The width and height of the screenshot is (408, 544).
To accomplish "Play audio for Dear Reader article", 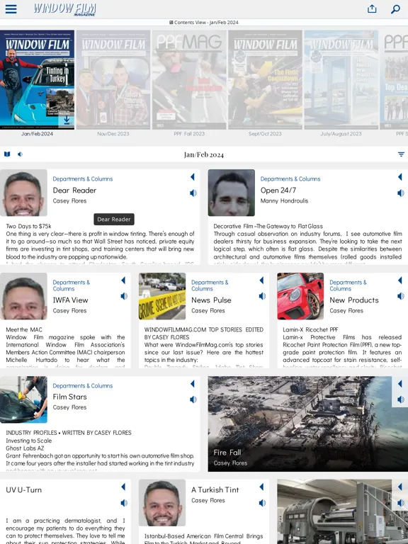I will point(193,193).
